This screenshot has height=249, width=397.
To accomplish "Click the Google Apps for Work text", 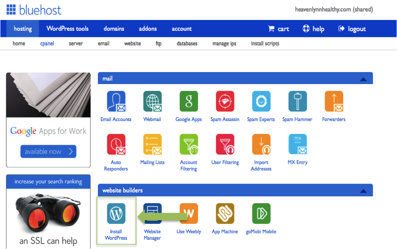I will point(48,131).
